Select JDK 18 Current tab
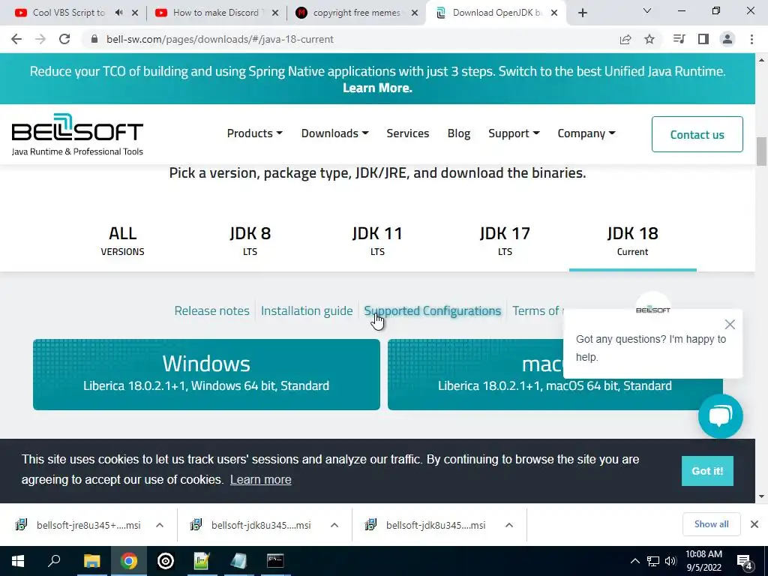The width and height of the screenshot is (768, 576). [x=632, y=241]
